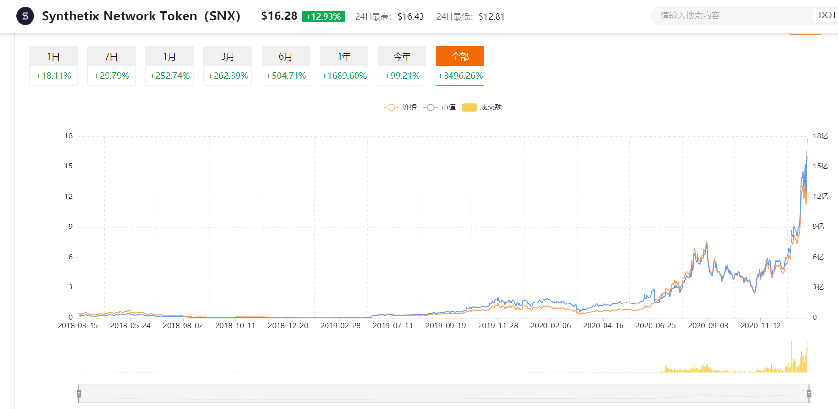Image resolution: width=838 pixels, height=409 pixels.
Task: Select the 1日 time range tab
Action: click(x=53, y=65)
